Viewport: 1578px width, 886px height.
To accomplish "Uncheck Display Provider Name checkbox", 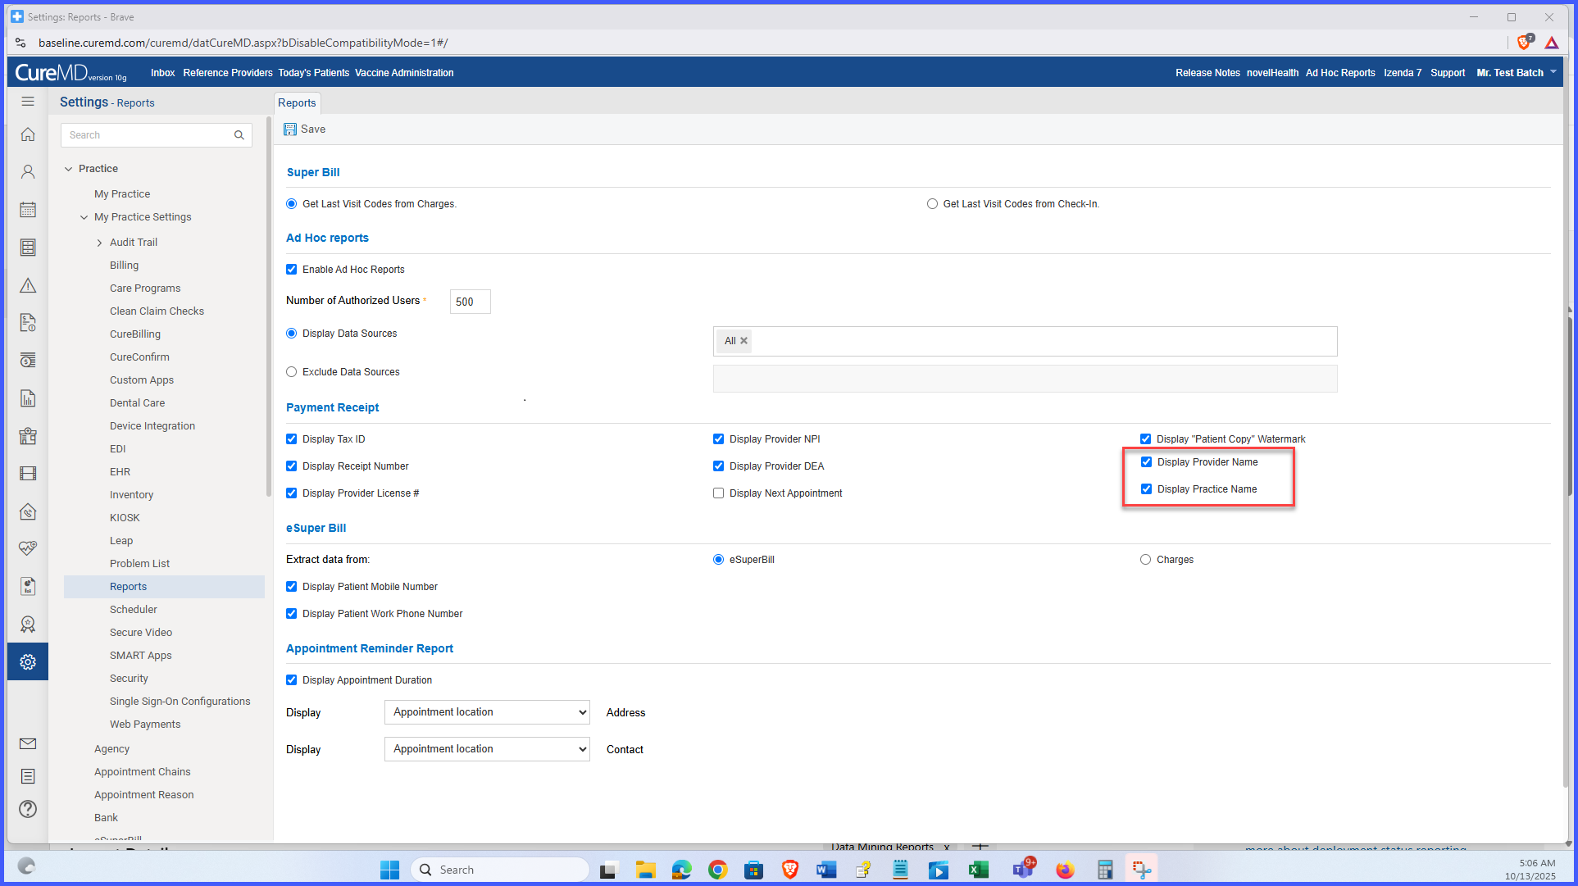I will coord(1146,462).
